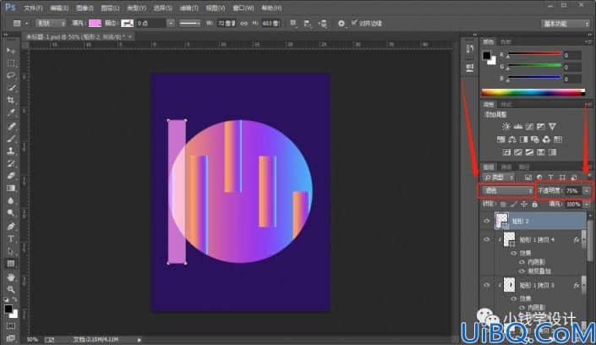
Task: Click the shape width input field
Action: point(227,23)
